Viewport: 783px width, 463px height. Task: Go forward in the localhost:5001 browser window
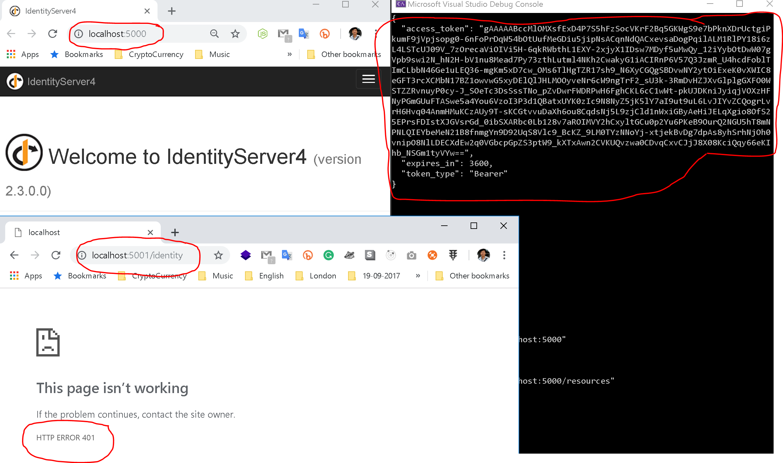35,255
